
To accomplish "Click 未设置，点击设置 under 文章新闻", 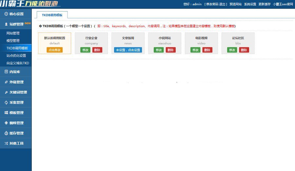I will click(128, 50).
